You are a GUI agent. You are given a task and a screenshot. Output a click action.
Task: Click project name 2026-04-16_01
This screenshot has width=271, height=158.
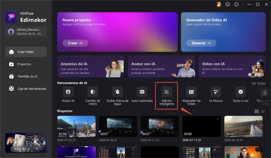tap(233, 140)
